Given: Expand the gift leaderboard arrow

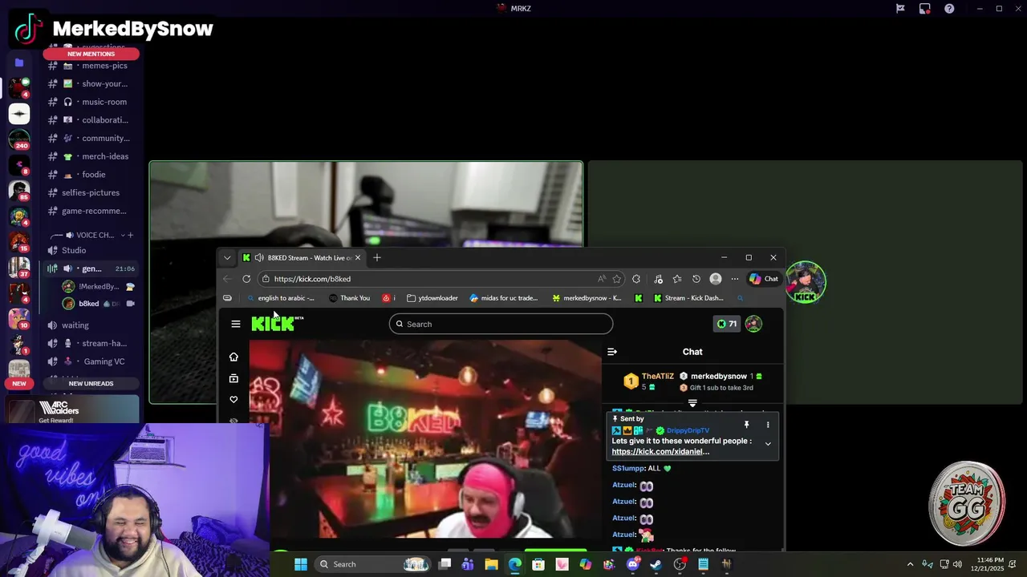Looking at the screenshot, I should coord(692,403).
